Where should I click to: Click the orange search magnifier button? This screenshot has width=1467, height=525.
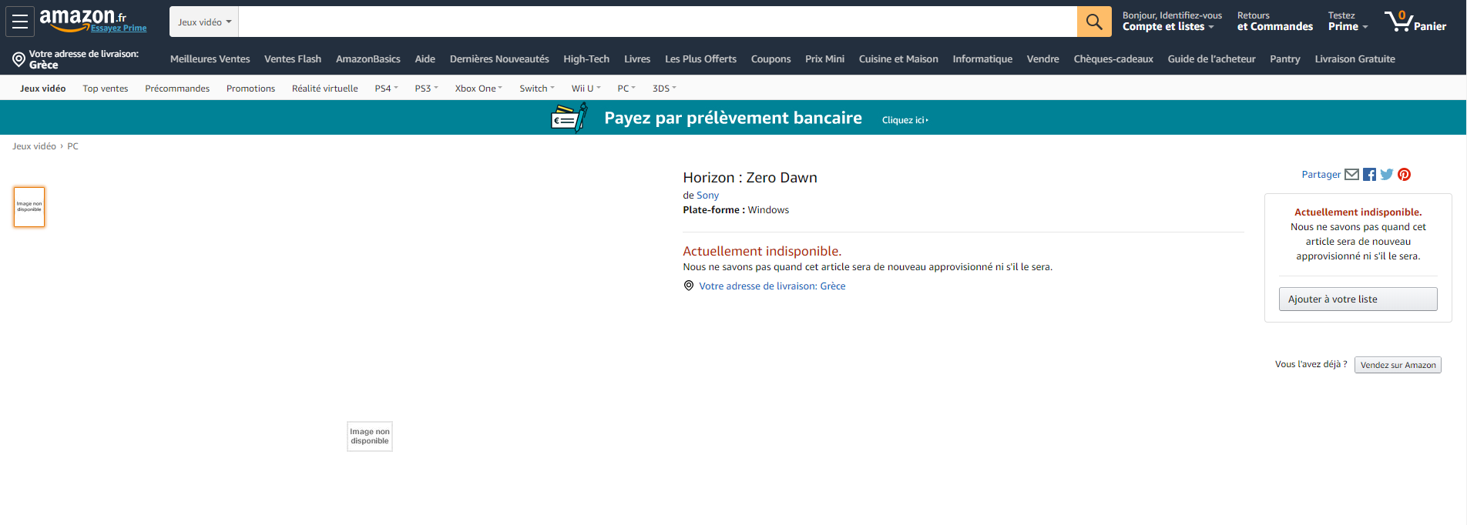pos(1094,22)
